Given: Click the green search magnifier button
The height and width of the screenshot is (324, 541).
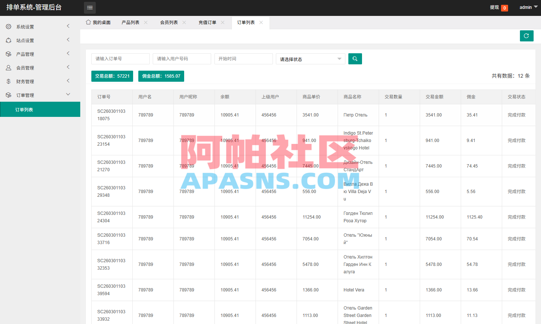Looking at the screenshot, I should [355, 59].
